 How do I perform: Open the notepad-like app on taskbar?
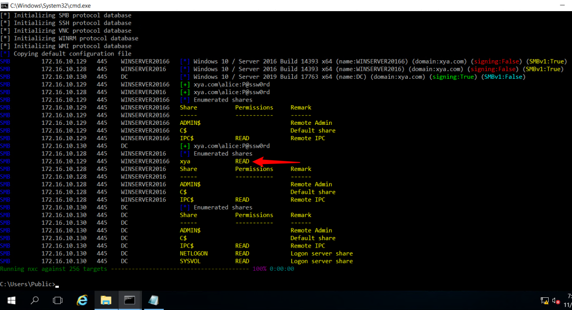153,300
